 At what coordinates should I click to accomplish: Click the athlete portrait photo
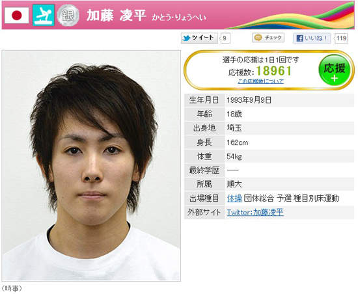pos(91,166)
